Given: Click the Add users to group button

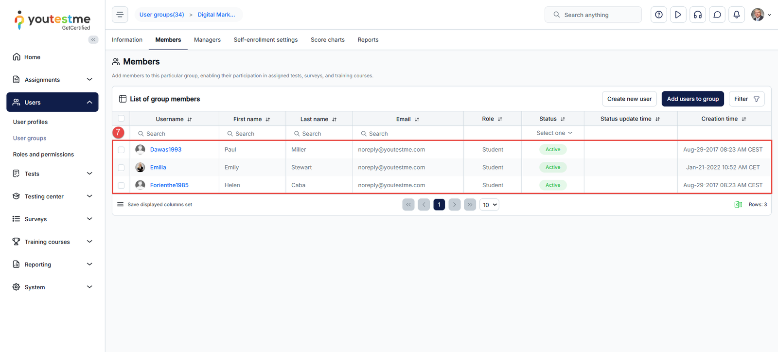Looking at the screenshot, I should [x=692, y=99].
